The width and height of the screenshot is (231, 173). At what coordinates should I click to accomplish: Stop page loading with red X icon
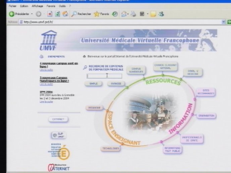tap(50, 14)
